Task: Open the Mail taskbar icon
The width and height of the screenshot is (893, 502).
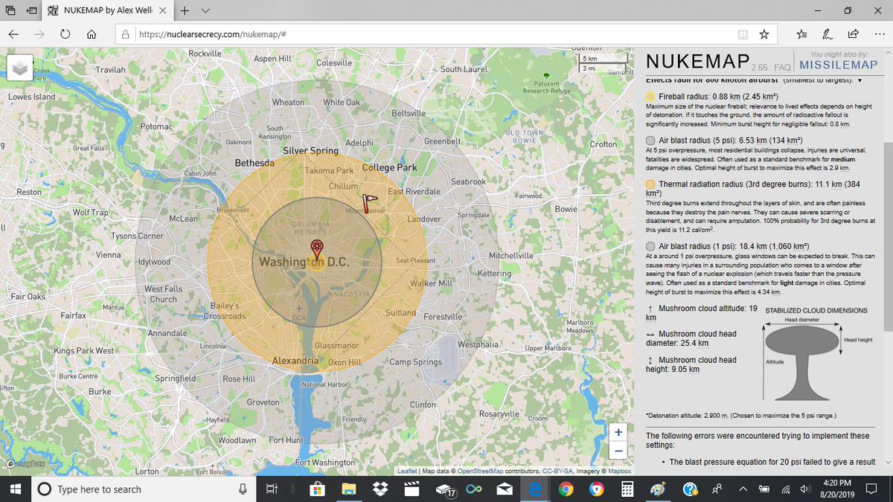Action: click(x=504, y=489)
